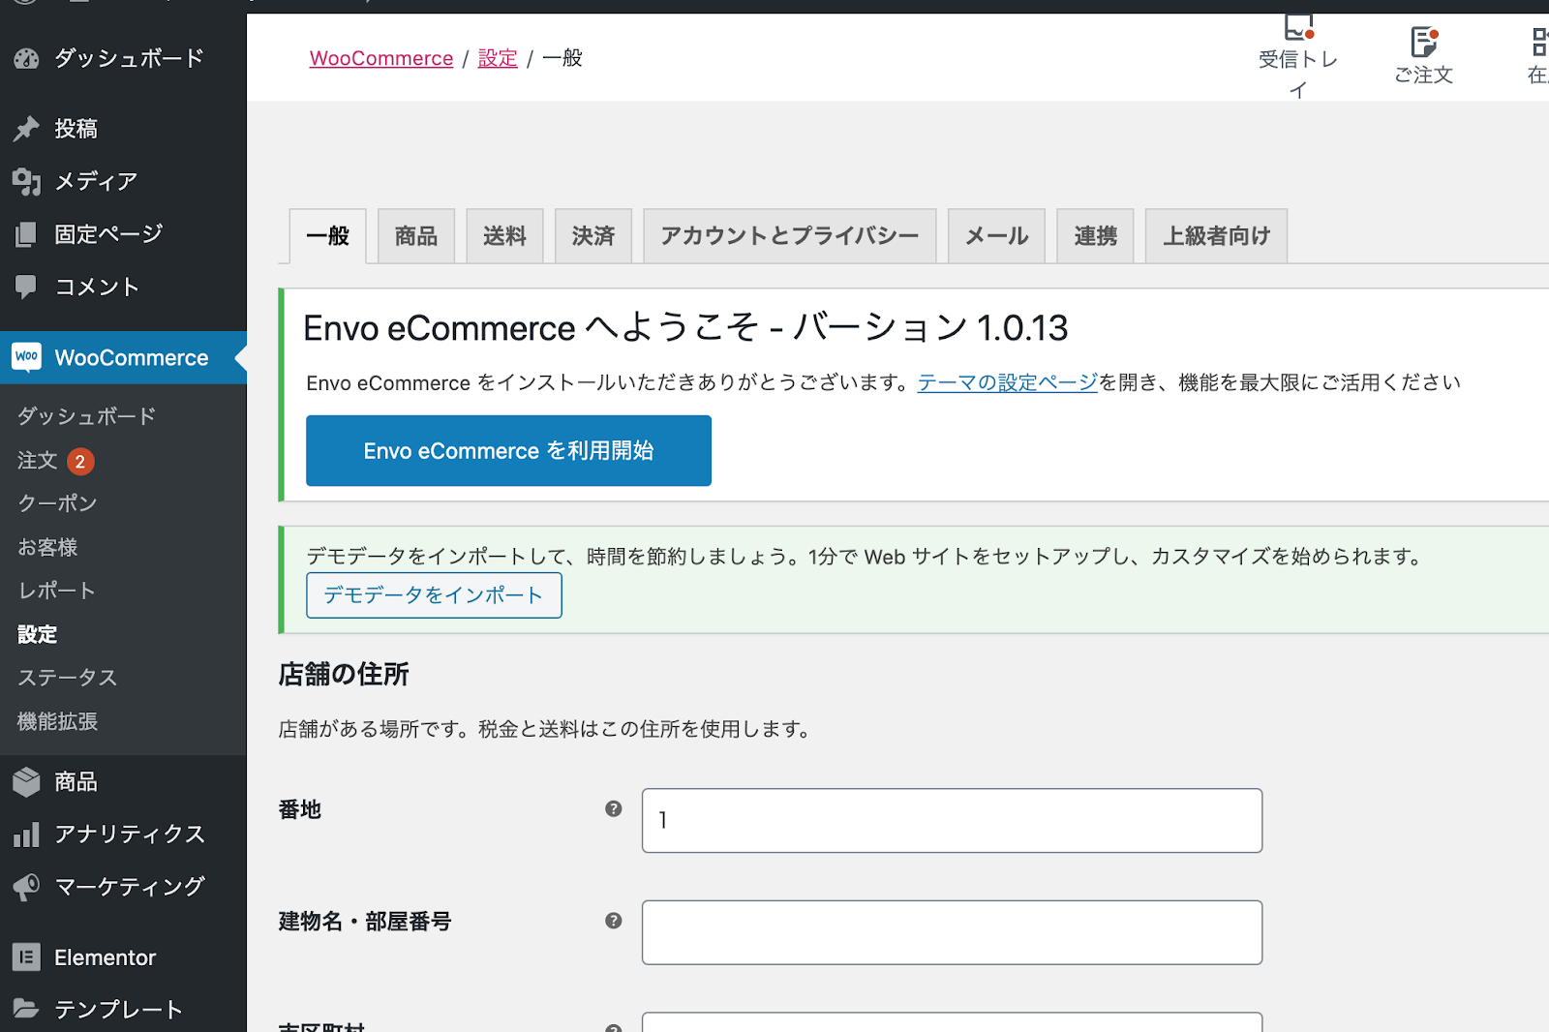Click the bar chart icon beside アナリティクス

(26, 835)
